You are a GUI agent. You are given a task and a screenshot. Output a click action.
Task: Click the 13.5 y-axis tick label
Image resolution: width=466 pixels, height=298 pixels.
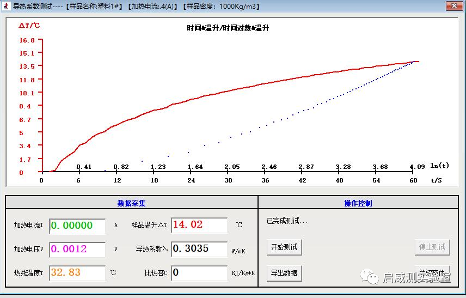tap(27, 66)
